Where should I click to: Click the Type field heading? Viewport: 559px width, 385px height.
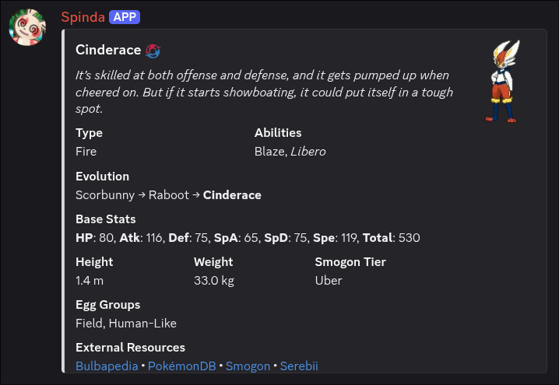(x=89, y=133)
